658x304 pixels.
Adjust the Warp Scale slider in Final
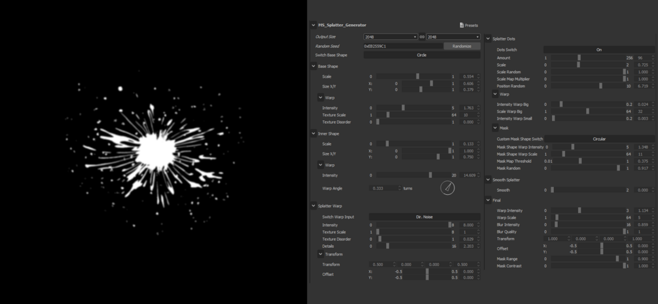point(587,218)
